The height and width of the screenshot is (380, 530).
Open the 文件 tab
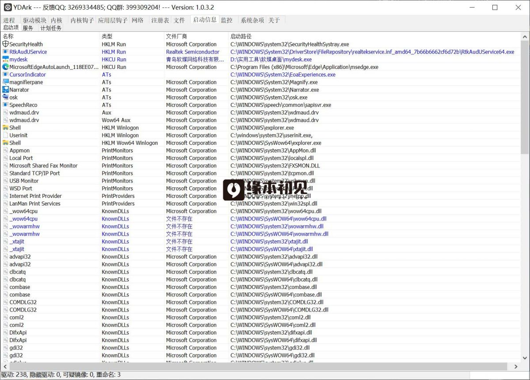179,20
